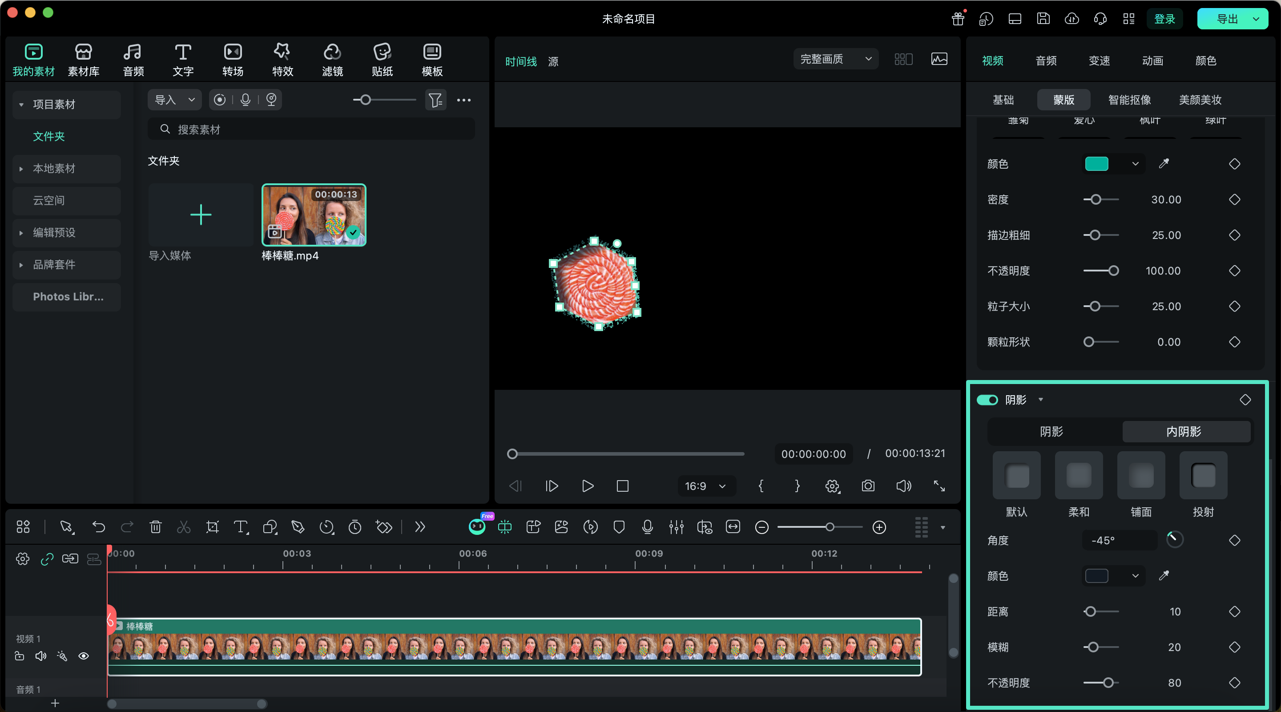
Task: Toggle the 阴影 shadow switch off
Action: (x=987, y=400)
